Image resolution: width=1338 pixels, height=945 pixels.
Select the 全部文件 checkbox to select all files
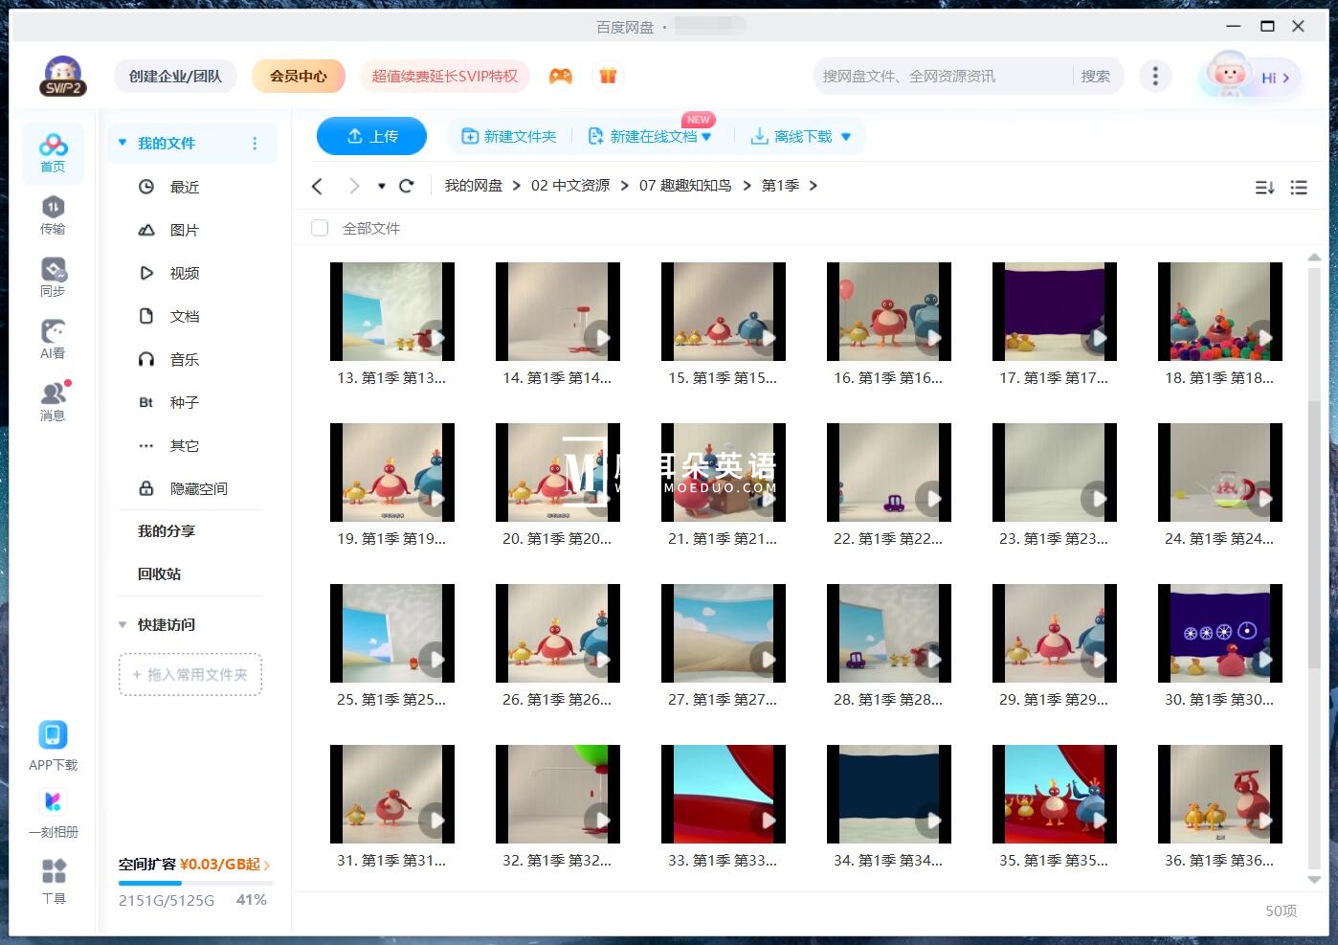[320, 228]
